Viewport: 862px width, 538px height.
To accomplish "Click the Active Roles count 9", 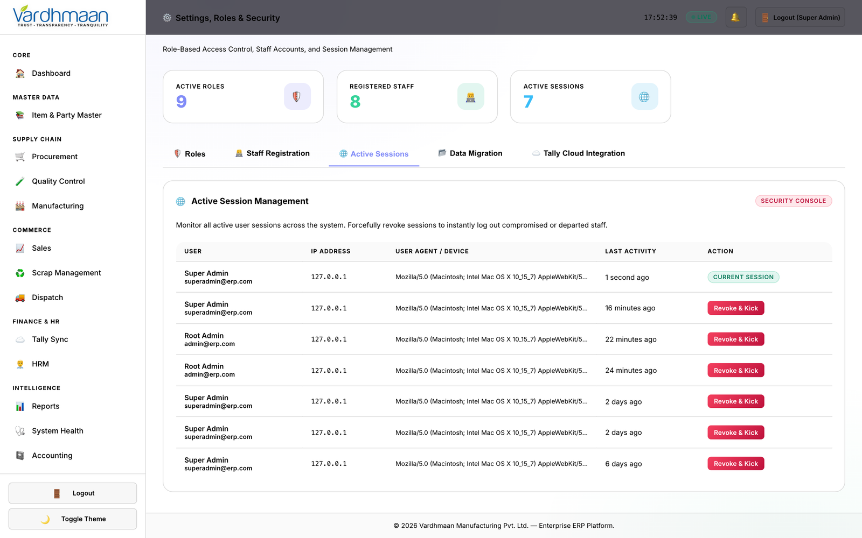I will tap(182, 102).
